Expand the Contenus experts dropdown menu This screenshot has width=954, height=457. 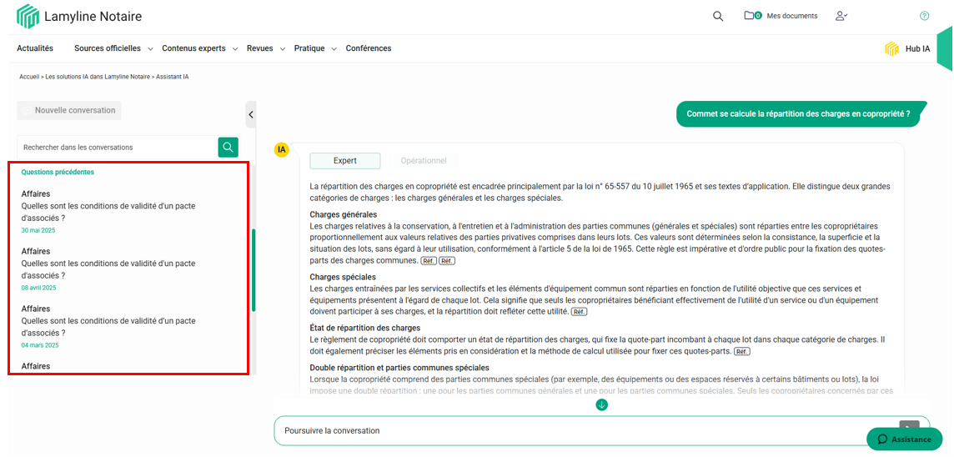(x=199, y=48)
